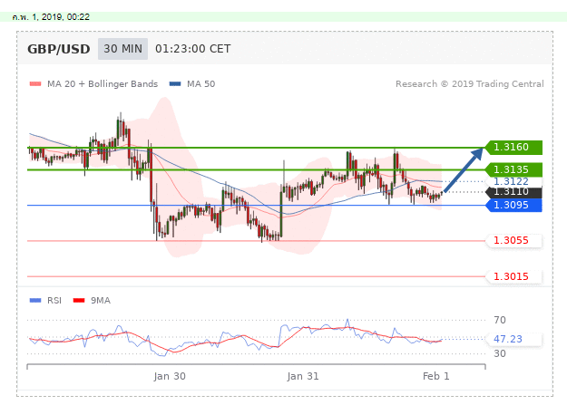
Task: Click the 9MA legend text
Action: pyautogui.click(x=101, y=301)
